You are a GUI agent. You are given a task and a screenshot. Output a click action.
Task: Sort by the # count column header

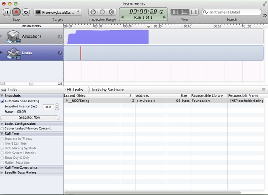pyautogui.click(x=128, y=96)
